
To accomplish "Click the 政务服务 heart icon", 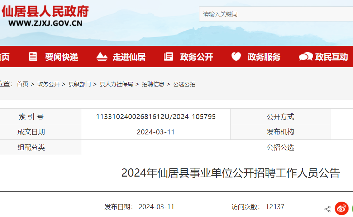I will pyautogui.click(x=236, y=56).
